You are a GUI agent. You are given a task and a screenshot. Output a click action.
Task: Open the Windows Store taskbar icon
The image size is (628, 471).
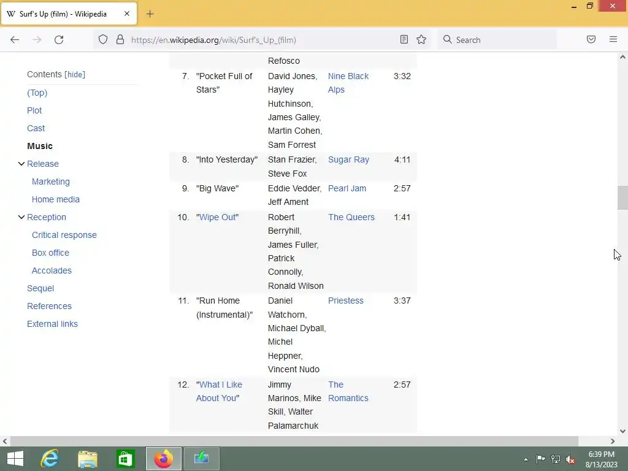125,459
